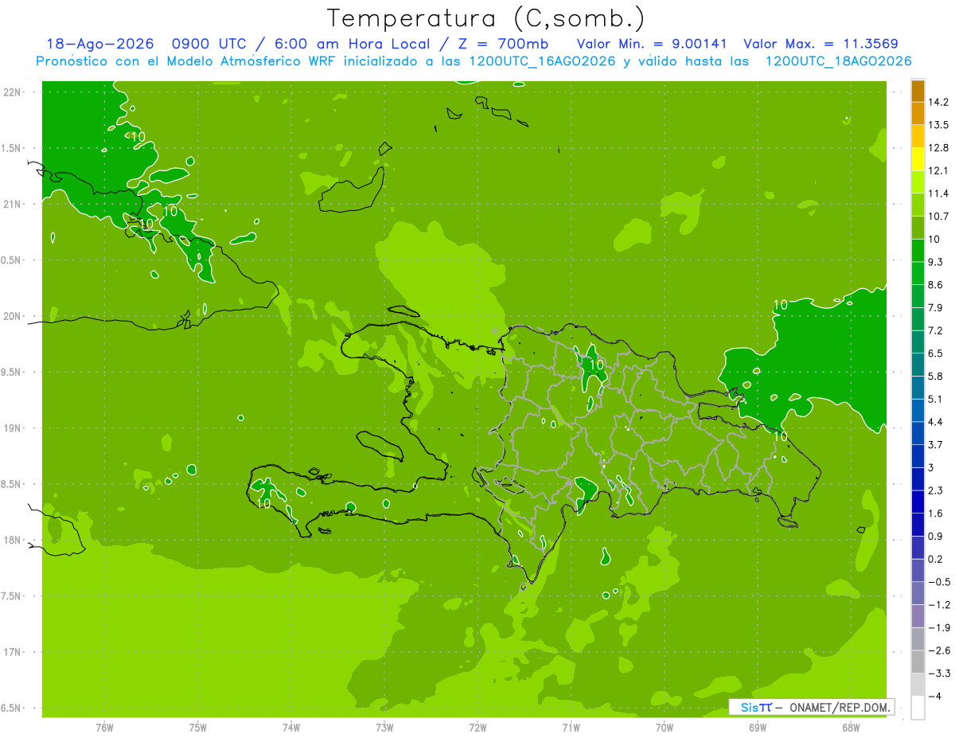Click the "70W" longitude axis label

pyautogui.click(x=665, y=727)
